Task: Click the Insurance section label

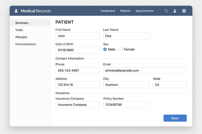Action: tap(63, 93)
